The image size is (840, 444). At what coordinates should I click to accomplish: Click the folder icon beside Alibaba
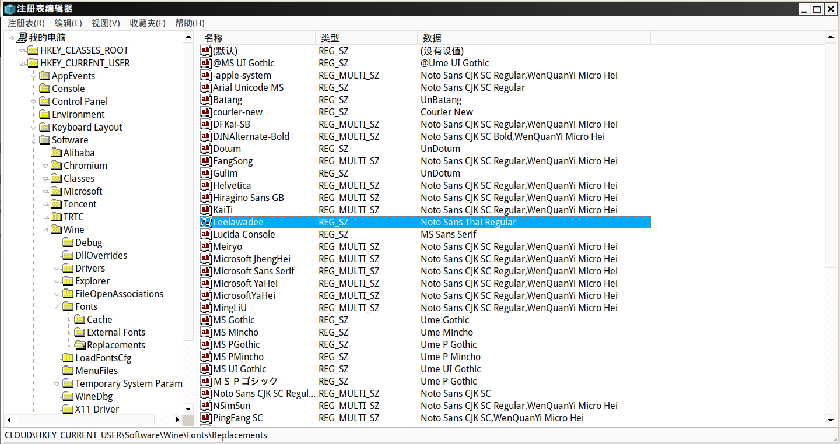56,153
